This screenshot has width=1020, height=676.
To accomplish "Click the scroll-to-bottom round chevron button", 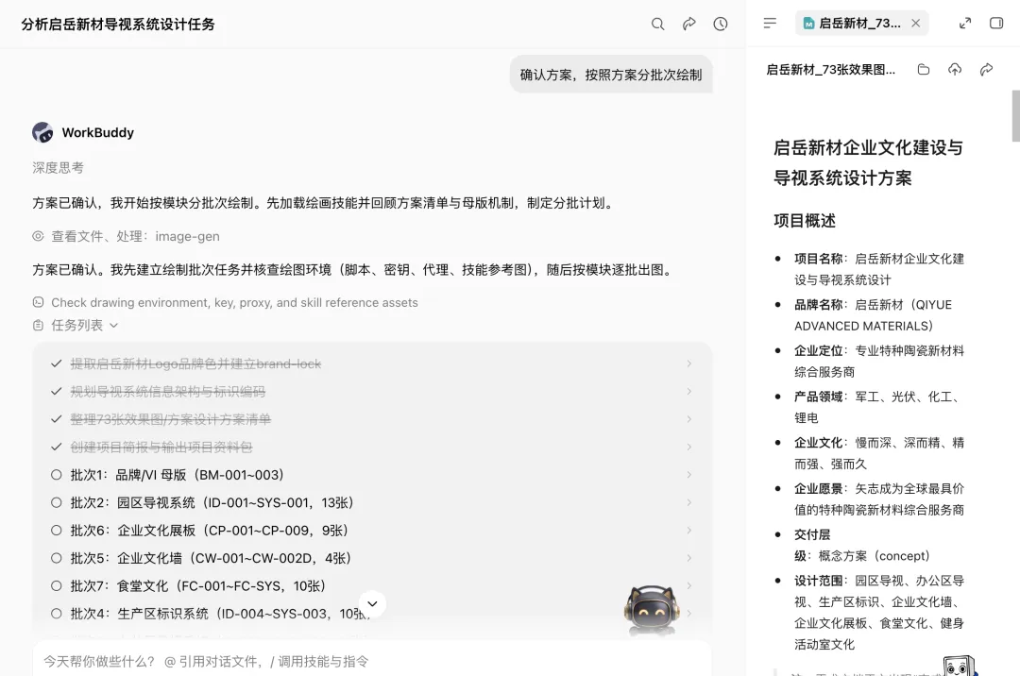I will click(372, 604).
